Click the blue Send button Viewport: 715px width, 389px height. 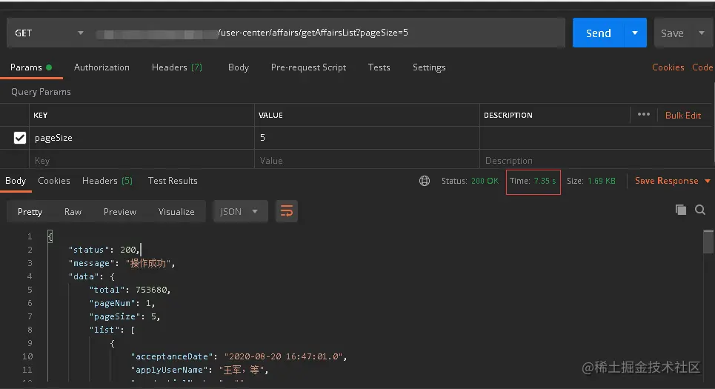click(x=598, y=33)
